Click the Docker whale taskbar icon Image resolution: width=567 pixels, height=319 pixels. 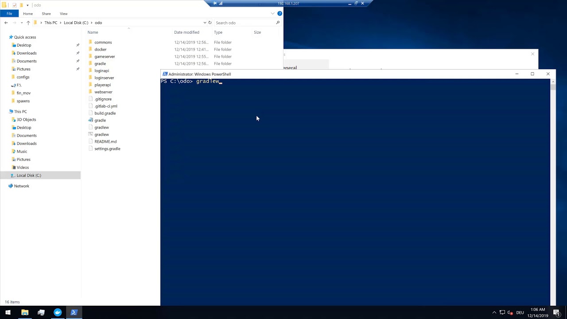tap(58, 312)
